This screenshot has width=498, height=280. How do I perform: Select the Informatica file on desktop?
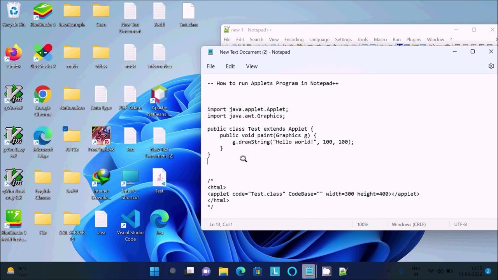point(160,56)
